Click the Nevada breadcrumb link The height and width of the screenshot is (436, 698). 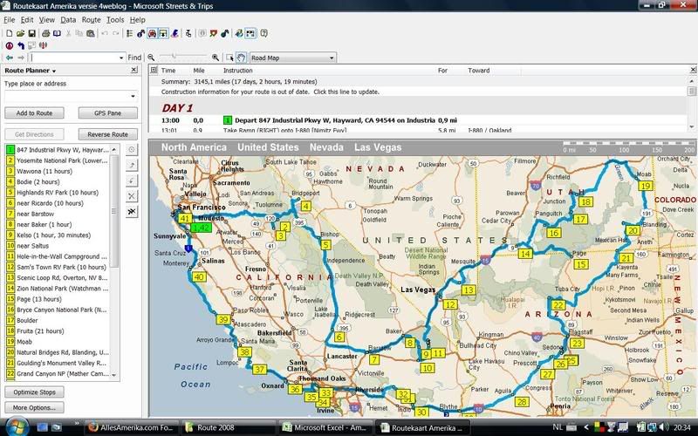(x=326, y=147)
